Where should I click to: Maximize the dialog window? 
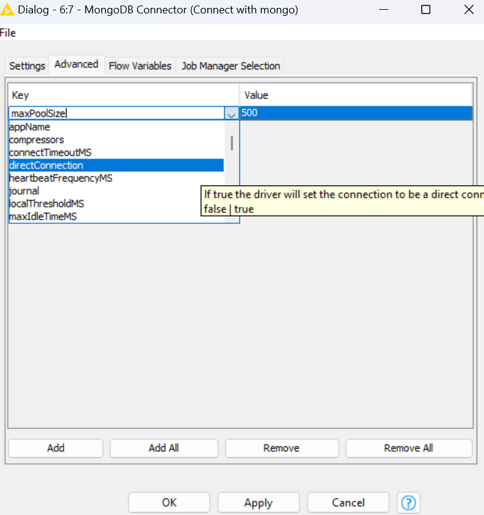coord(426,10)
